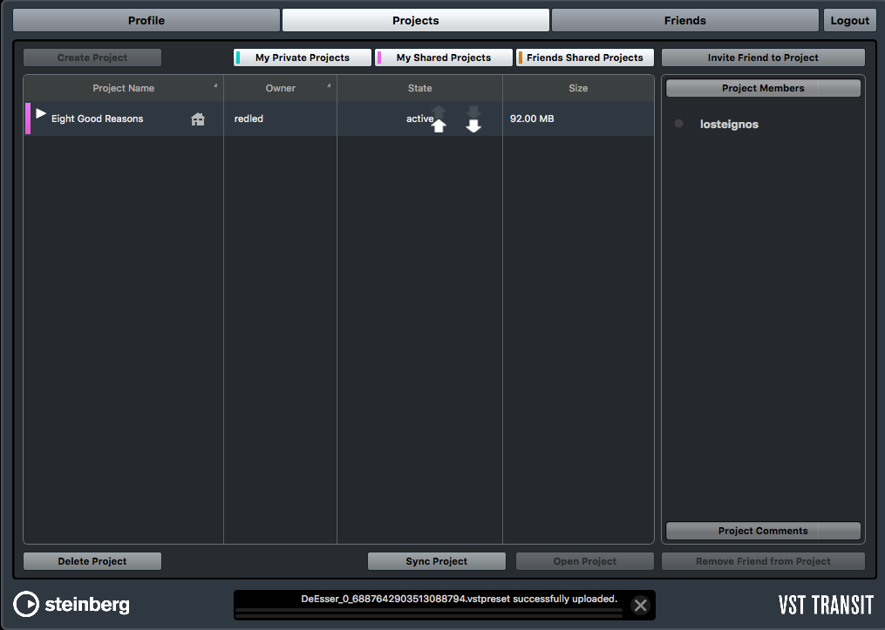The image size is (885, 630).
Task: Click the Steinberg logo
Action: [71, 604]
